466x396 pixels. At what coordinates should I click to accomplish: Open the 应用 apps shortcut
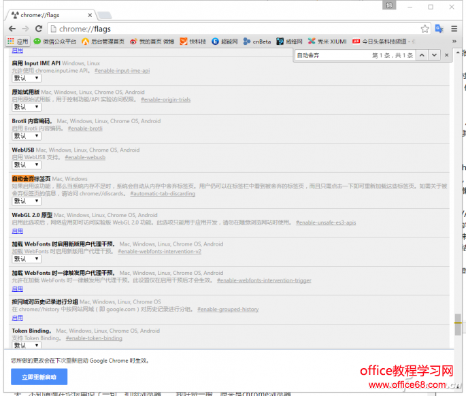(x=18, y=42)
